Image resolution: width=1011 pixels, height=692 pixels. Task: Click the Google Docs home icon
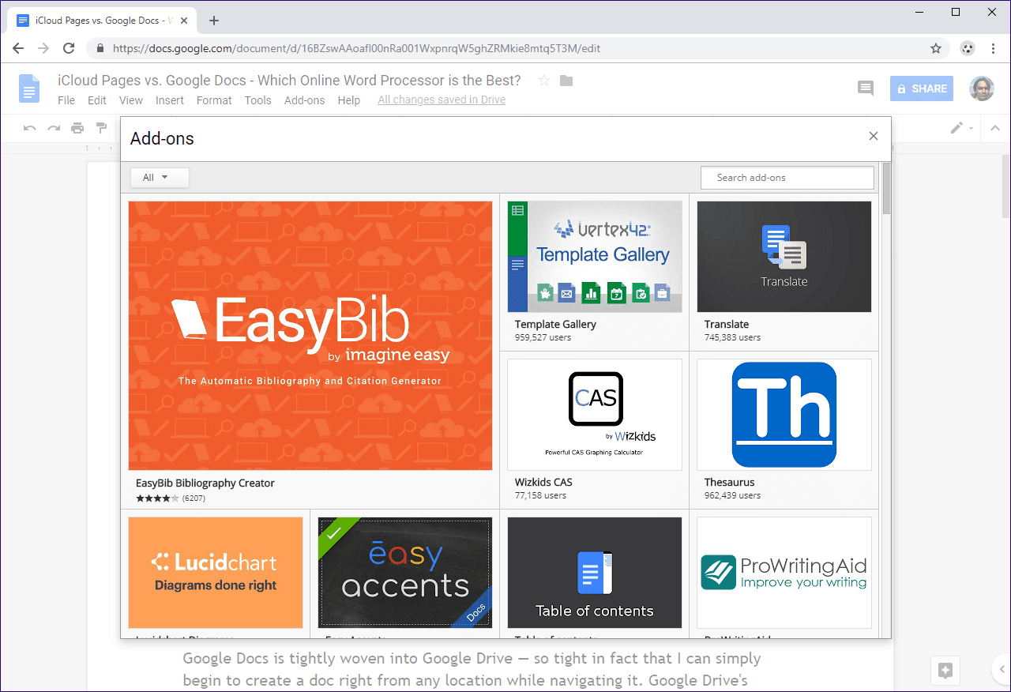coord(29,88)
